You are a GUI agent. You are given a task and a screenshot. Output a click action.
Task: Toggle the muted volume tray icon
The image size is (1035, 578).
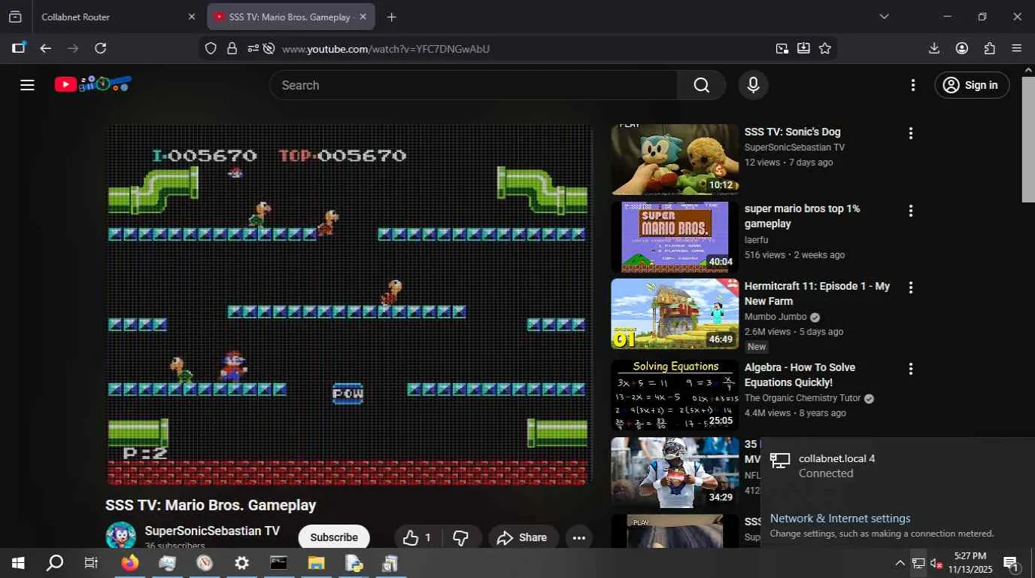point(936,563)
